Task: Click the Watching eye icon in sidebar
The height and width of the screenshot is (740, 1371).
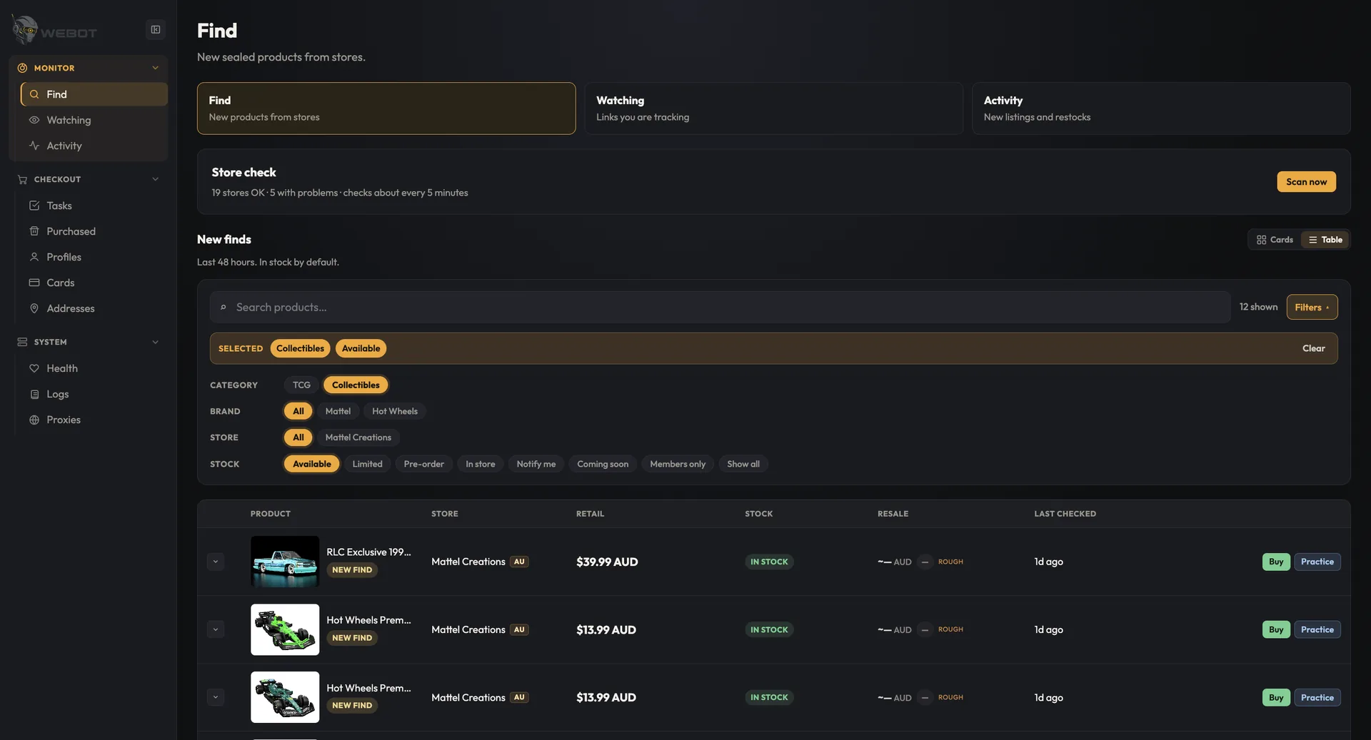Action: [x=34, y=120]
